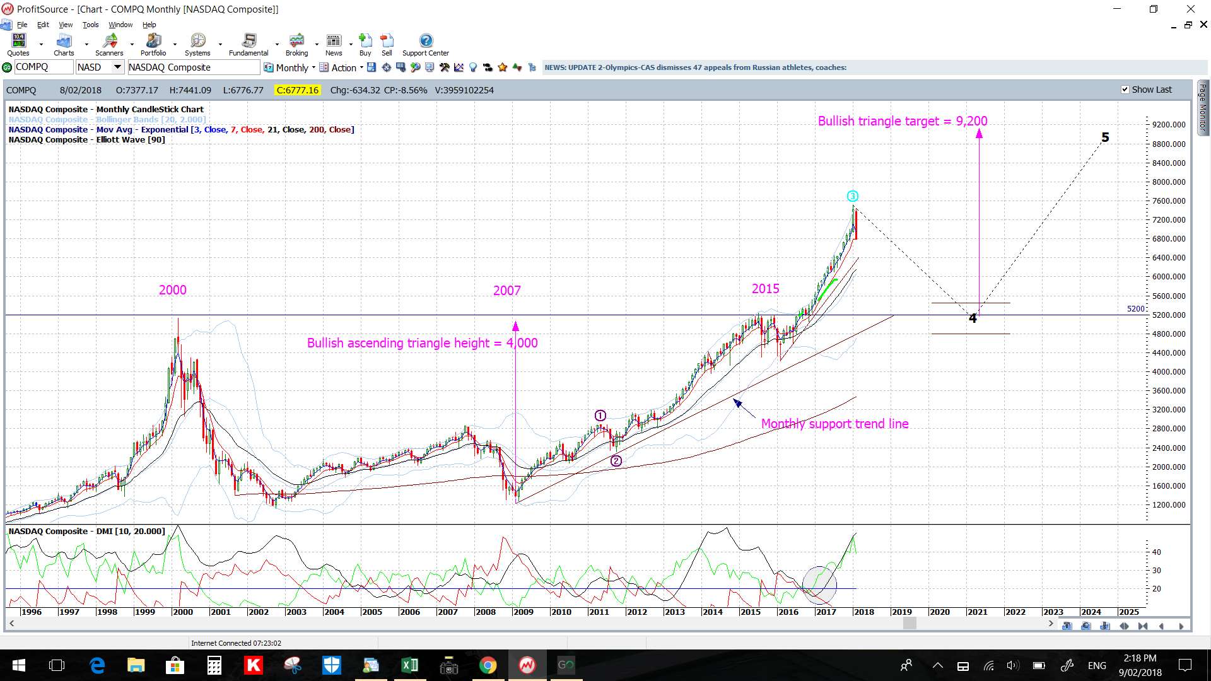This screenshot has width=1211, height=681.
Task: Expand the Fundamental dropdown arrow
Action: (x=277, y=45)
